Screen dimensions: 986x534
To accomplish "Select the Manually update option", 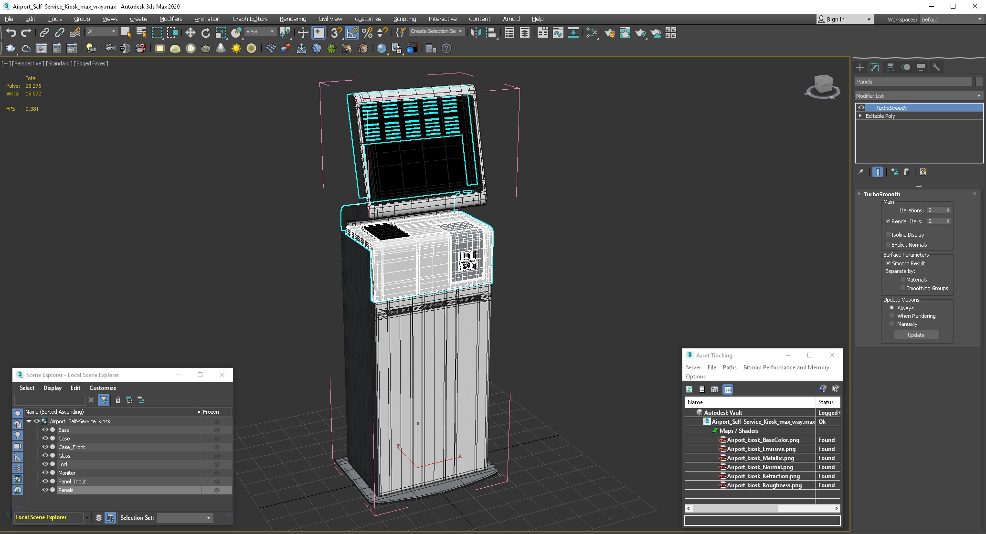I will [891, 324].
